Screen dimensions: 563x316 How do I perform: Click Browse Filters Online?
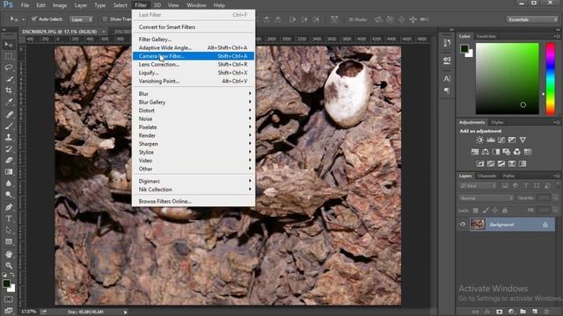(194, 201)
